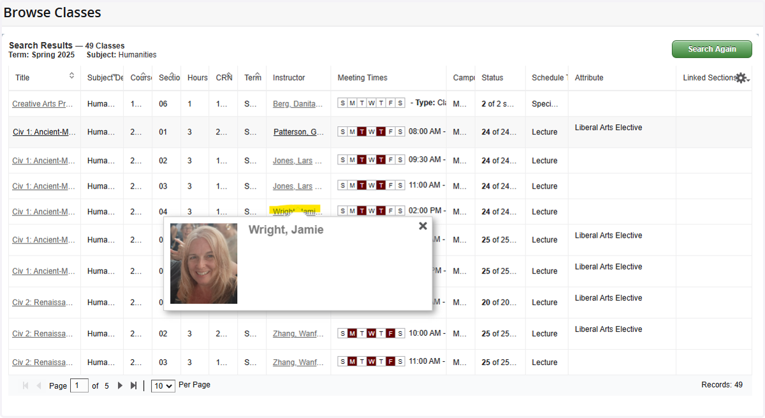Viewport: 765px width, 418px height.
Task: Click the Instructor column header
Action: [x=289, y=78]
